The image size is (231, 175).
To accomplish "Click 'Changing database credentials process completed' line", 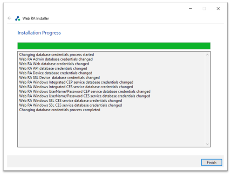I will click(x=60, y=110).
